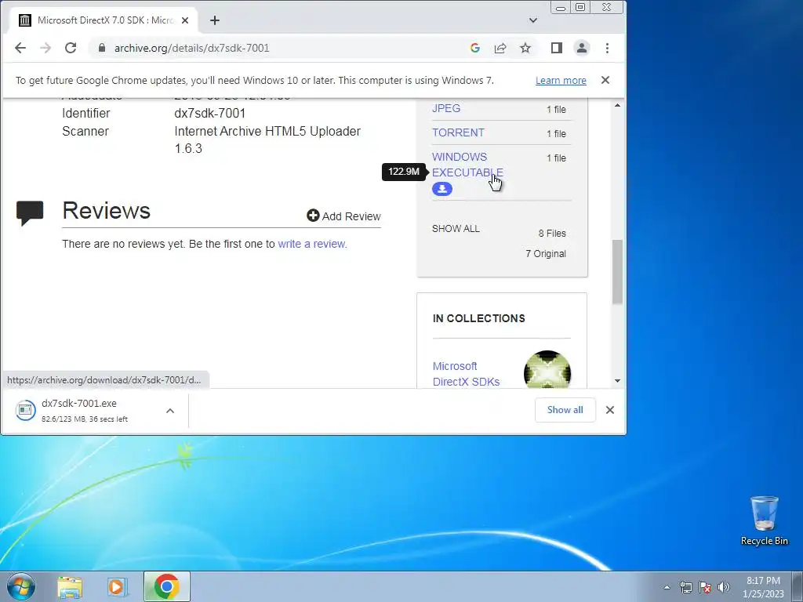Viewport: 803px width, 602px height.
Task: Open the WINDOWS EXECUTABLE download link
Action: tap(467, 165)
